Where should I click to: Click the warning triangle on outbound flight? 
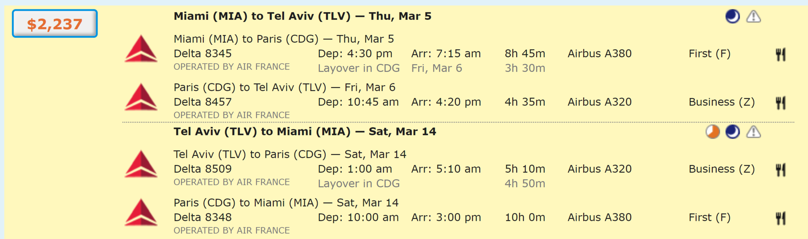[x=753, y=17]
